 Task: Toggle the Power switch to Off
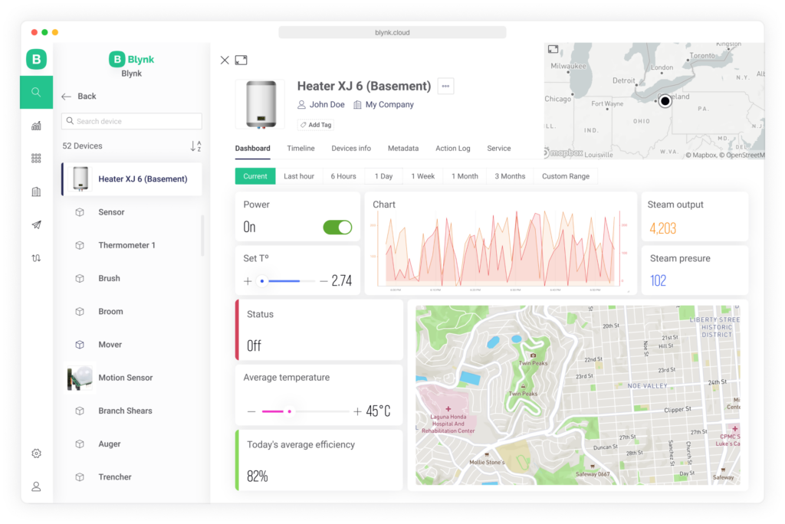[x=337, y=227]
